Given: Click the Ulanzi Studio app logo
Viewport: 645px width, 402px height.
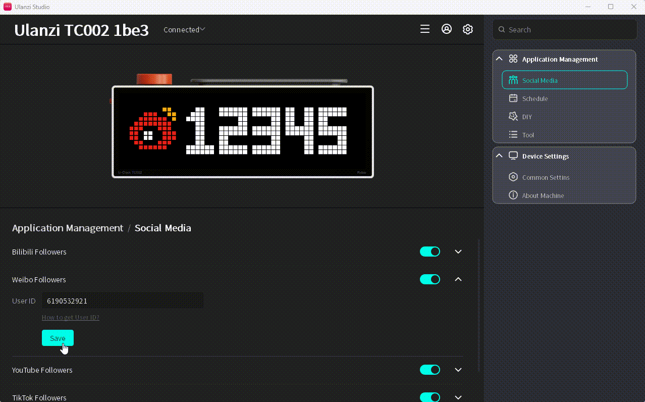Looking at the screenshot, I should [8, 7].
